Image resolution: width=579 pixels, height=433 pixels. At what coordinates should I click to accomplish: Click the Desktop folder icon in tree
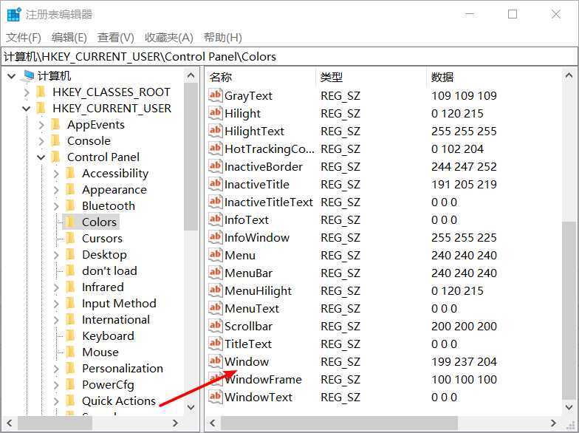(x=69, y=254)
